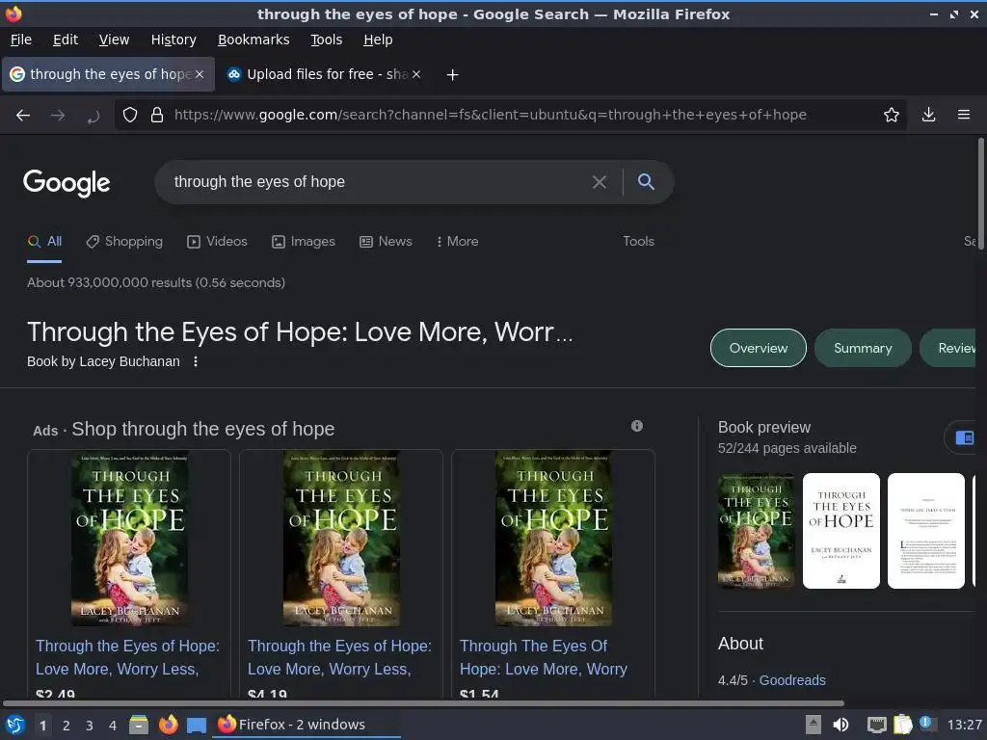Switch to workspace 3 in the taskbar
The width and height of the screenshot is (987, 740).
tap(90, 726)
